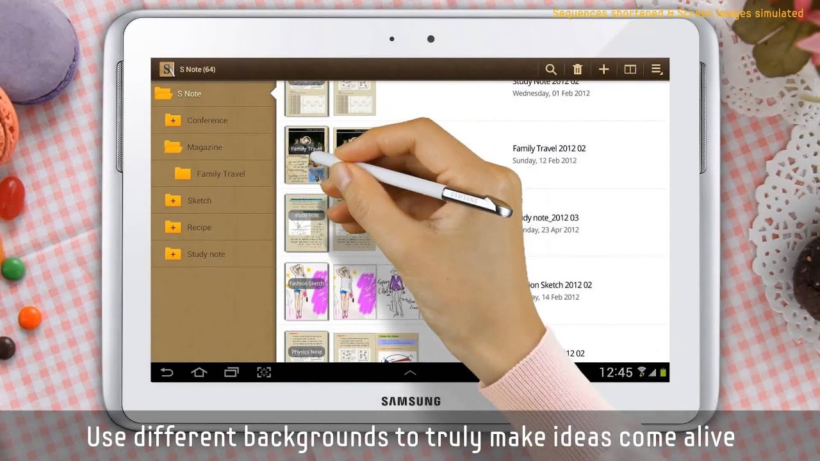Open the Recipe folder
Image resolution: width=820 pixels, height=461 pixels.
[x=199, y=227]
